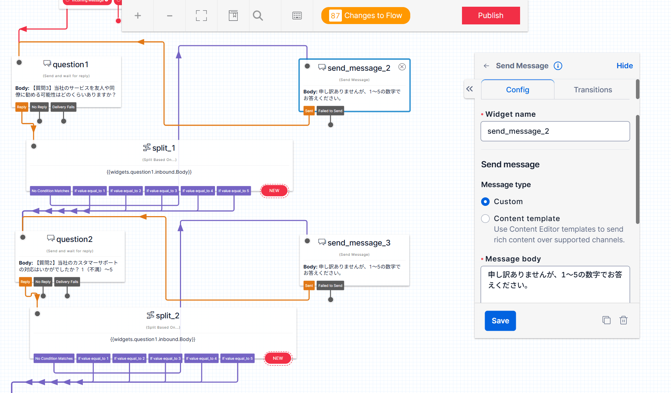Go back arrow in Send Message panel
Viewport: 671px width, 393px height.
coord(486,66)
